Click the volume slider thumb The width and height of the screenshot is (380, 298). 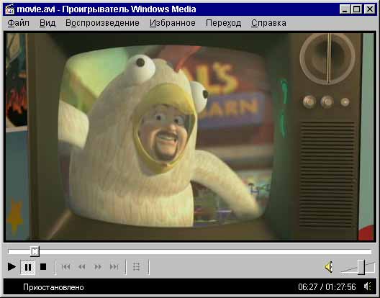(361, 267)
